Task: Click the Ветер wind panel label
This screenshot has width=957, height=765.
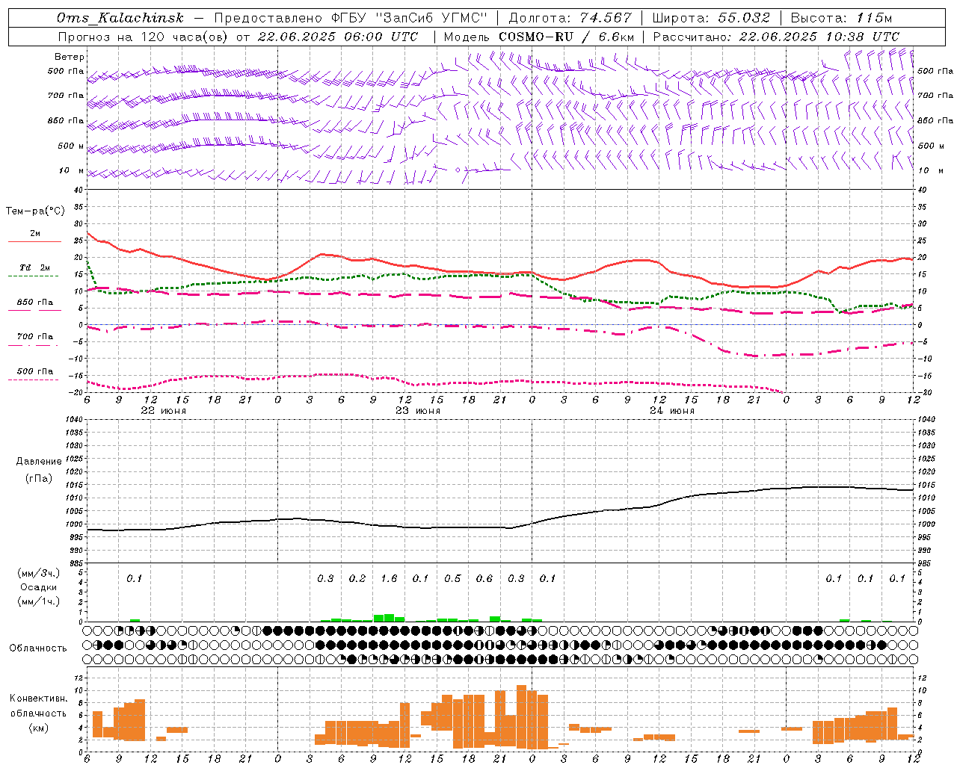Action: 69,57
